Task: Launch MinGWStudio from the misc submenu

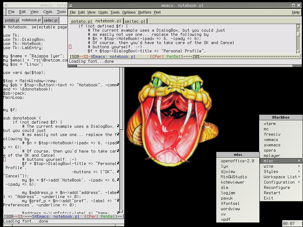Action: click(238, 177)
